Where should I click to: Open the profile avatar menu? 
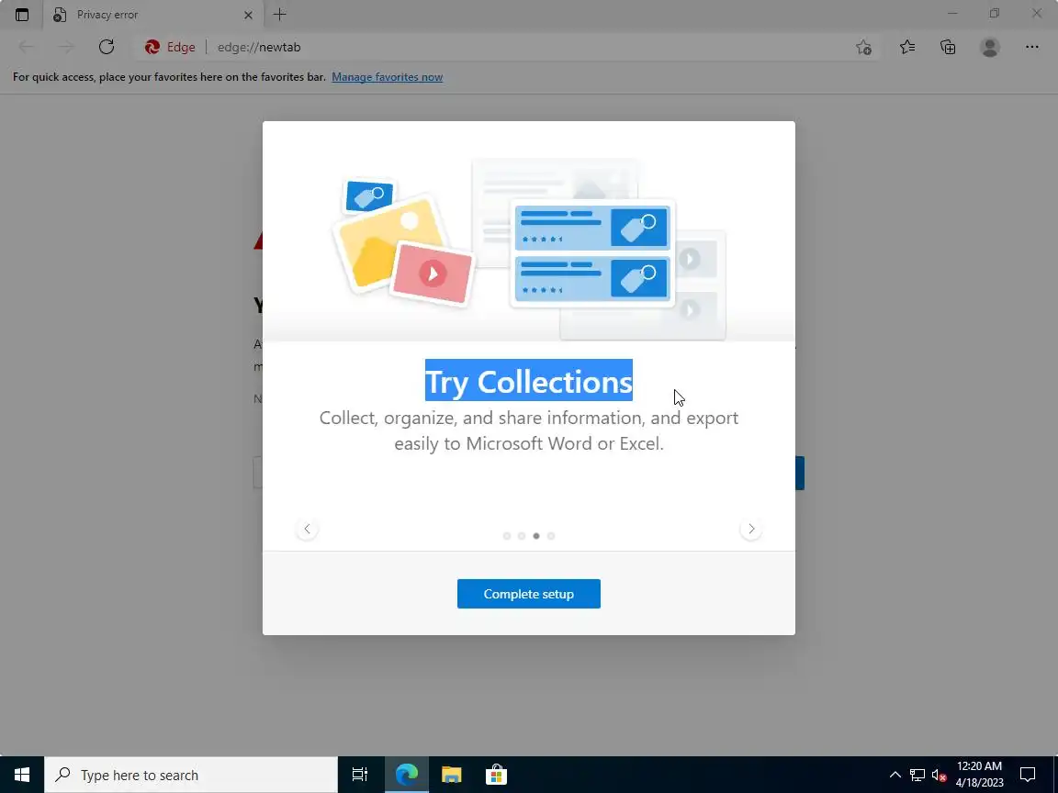click(990, 47)
